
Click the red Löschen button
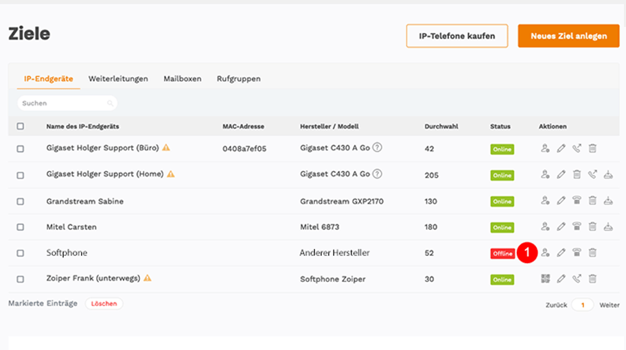coord(104,304)
